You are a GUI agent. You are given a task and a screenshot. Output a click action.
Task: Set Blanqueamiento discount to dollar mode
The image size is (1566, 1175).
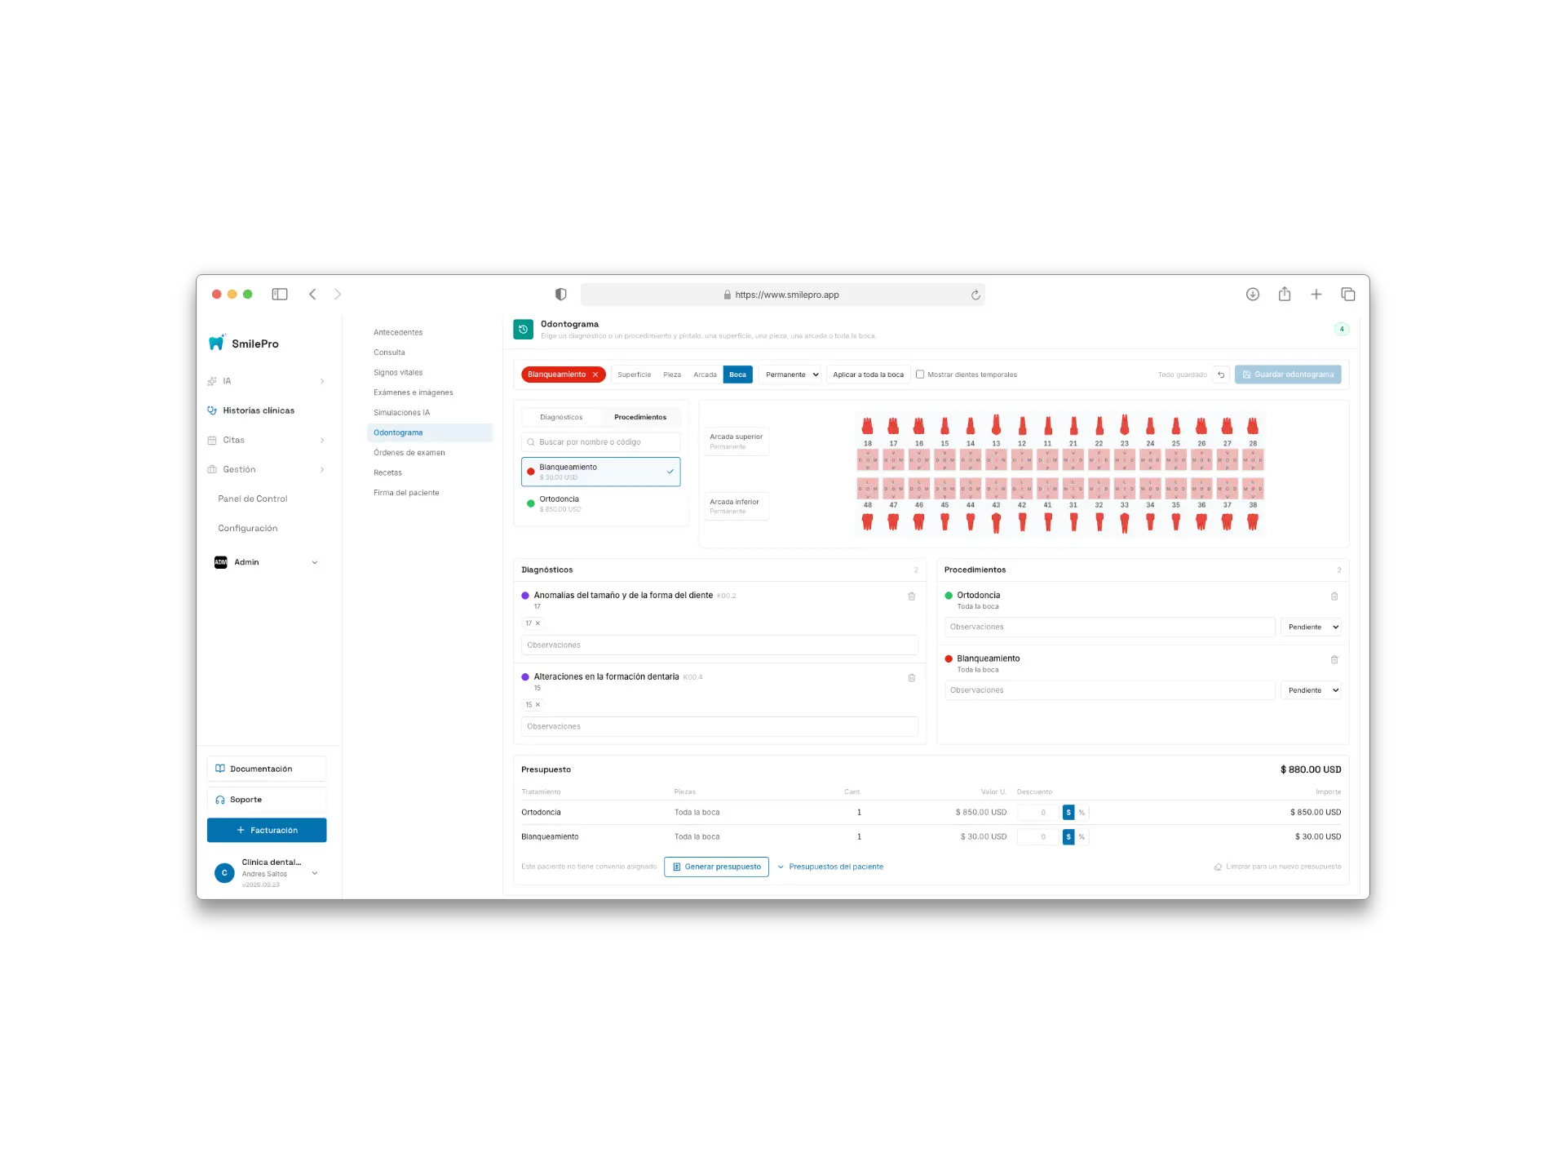coord(1068,837)
